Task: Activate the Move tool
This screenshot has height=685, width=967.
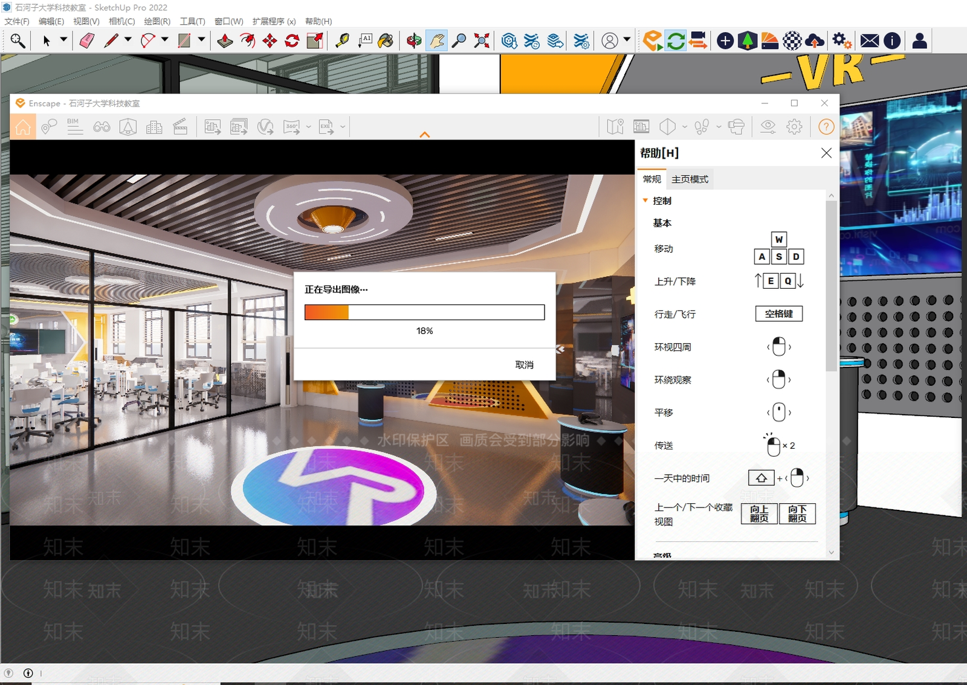Action: coord(270,40)
